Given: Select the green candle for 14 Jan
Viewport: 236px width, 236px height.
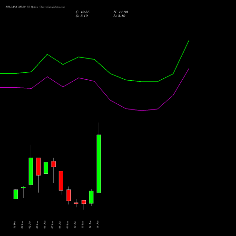Looking at the screenshot, I should click(x=91, y=197).
